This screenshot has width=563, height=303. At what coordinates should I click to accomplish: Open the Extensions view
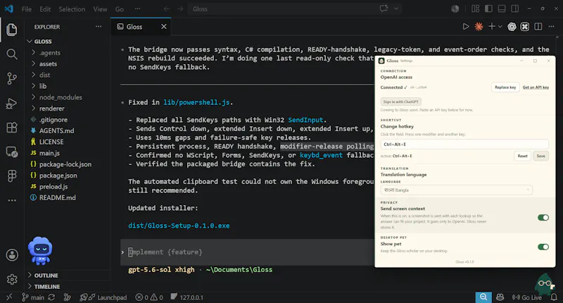click(x=12, y=128)
